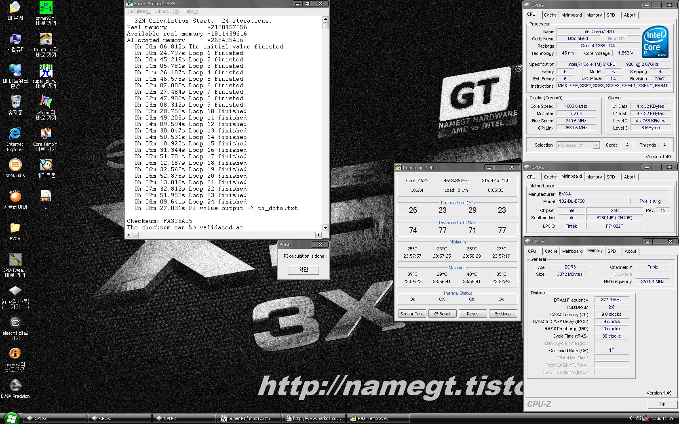This screenshot has height=424, width=679.
Task: Click Southbridge value 82801JR (ICH10R)
Action: pyautogui.click(x=614, y=218)
